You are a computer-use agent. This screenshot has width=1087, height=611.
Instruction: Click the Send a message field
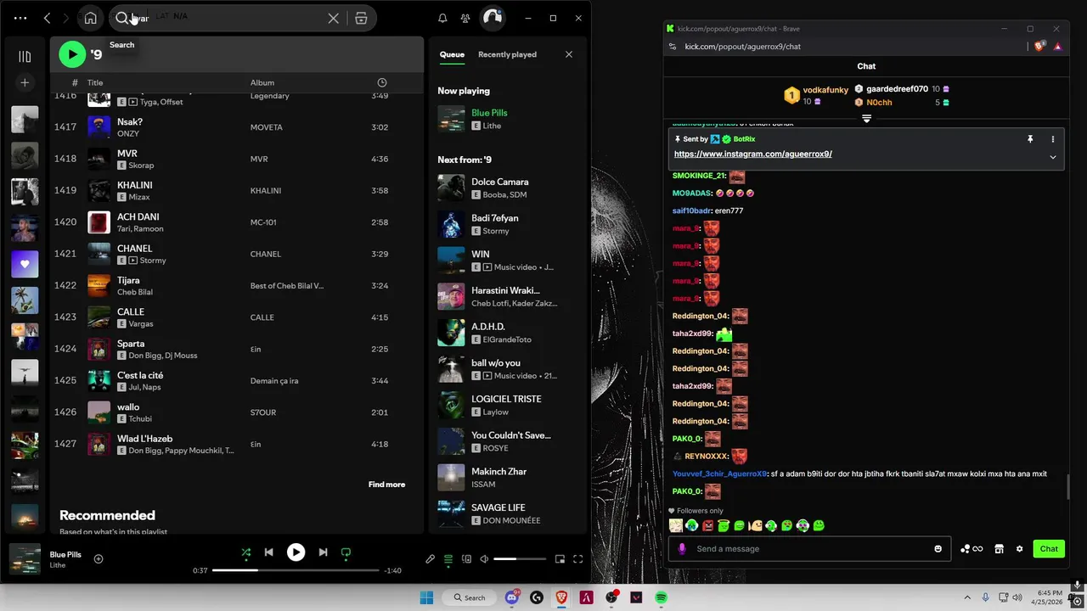[x=811, y=549]
